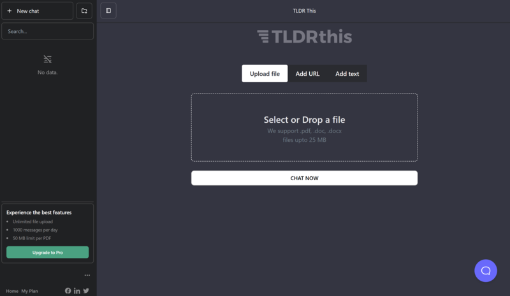Click the Select or Drop a file area
Image resolution: width=510 pixels, height=296 pixels.
[304, 127]
